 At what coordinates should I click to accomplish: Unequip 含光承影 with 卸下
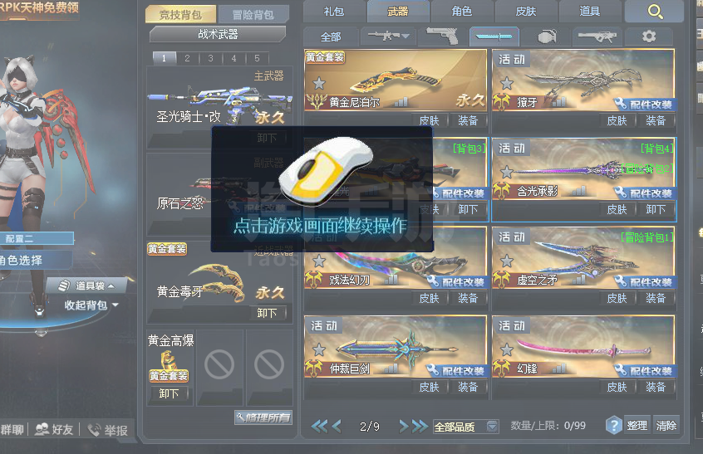click(x=656, y=209)
